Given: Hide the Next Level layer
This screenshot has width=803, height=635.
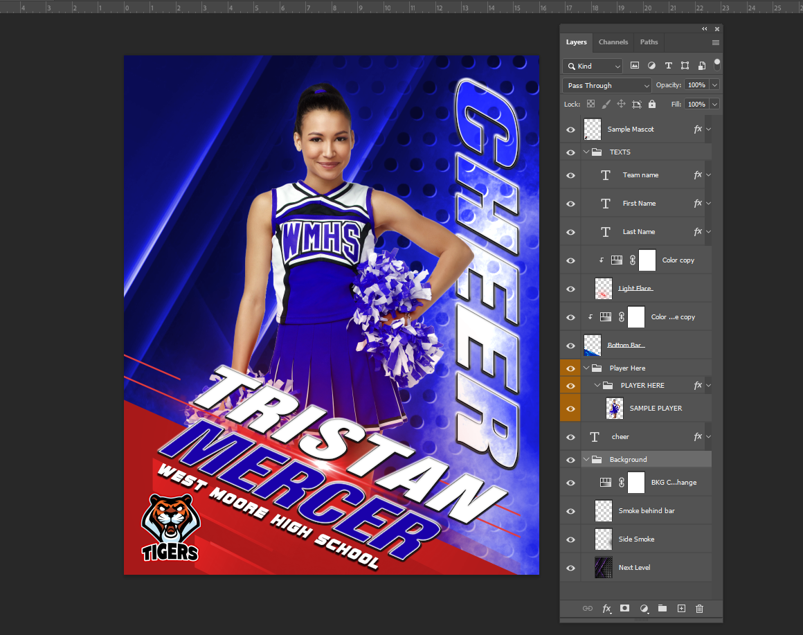Looking at the screenshot, I should pyautogui.click(x=570, y=568).
